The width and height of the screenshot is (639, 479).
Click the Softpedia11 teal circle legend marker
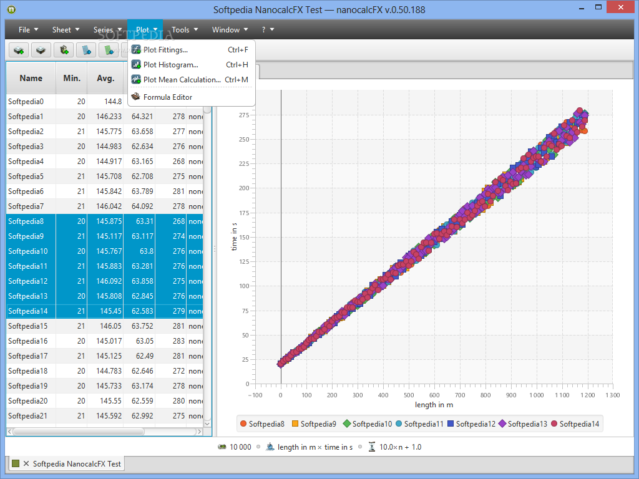399,423
